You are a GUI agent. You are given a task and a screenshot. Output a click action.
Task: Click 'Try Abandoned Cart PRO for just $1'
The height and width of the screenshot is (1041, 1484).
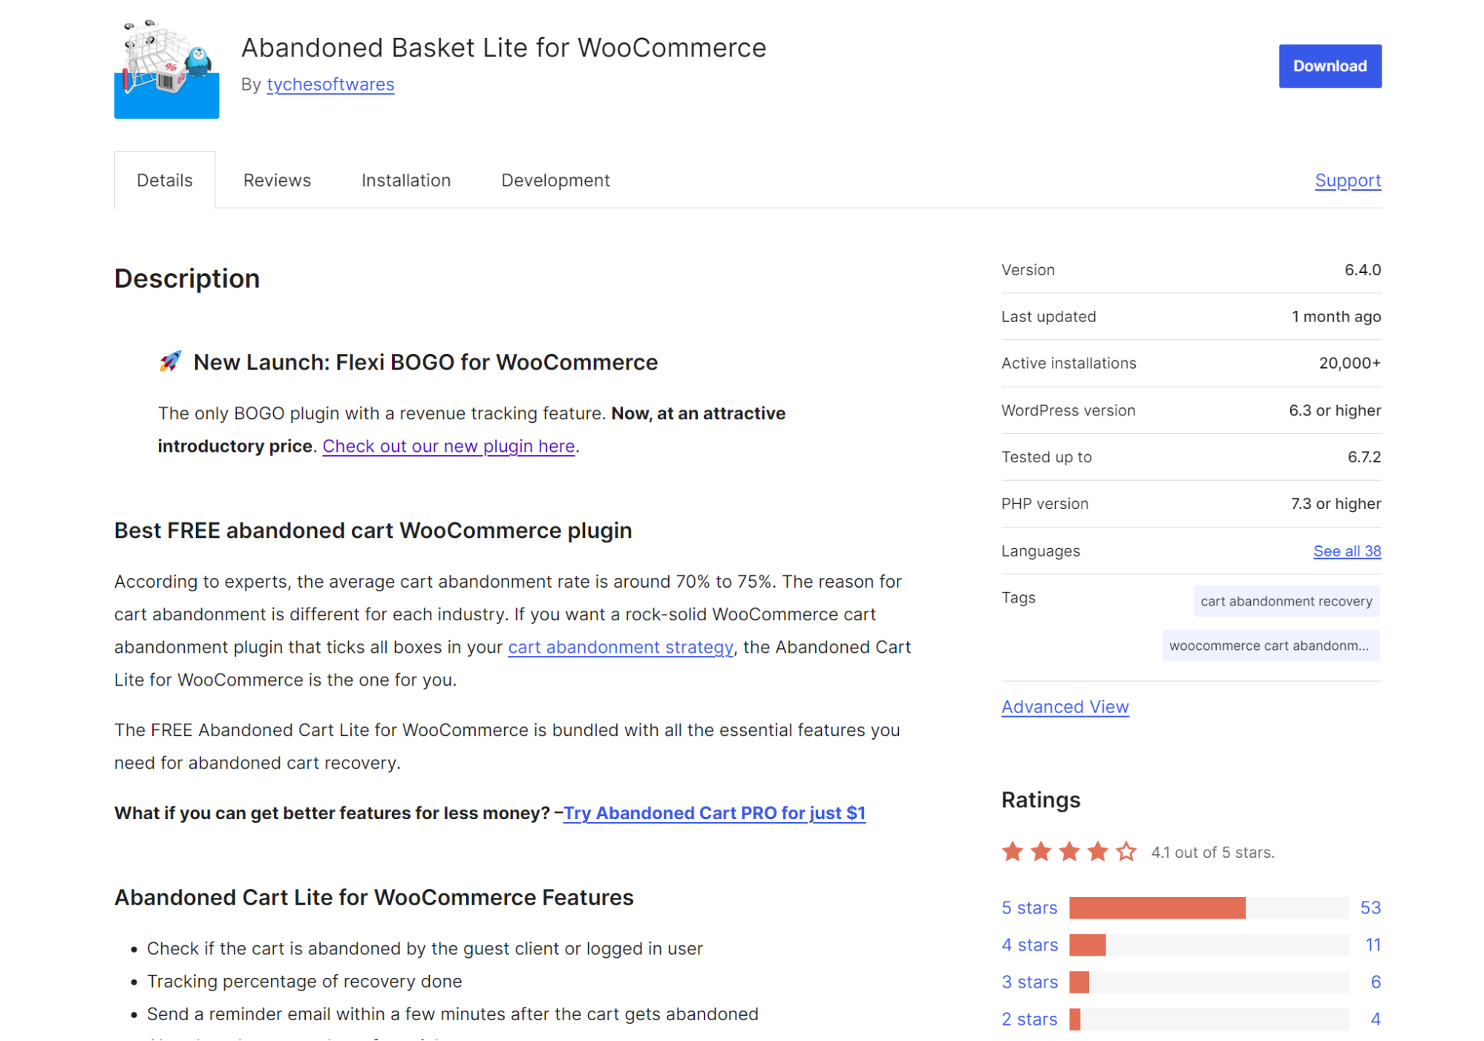714,812
